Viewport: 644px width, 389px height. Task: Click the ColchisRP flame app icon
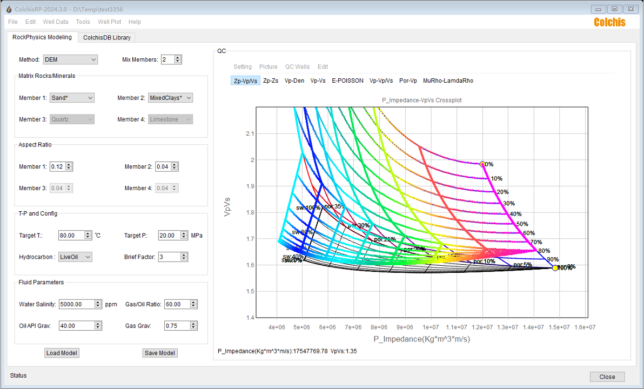(9, 9)
